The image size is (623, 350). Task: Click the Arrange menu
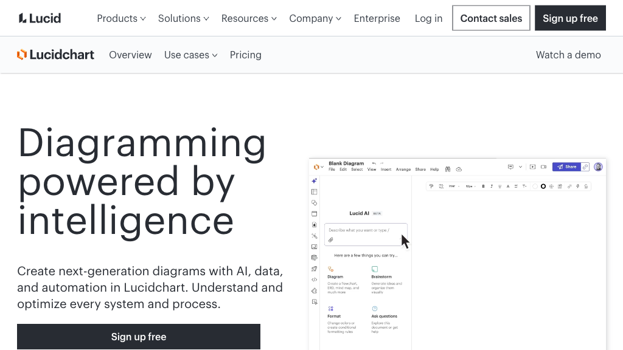pos(403,170)
